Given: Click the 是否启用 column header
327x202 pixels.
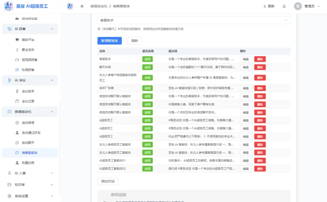Looking at the screenshot, I should point(148,51).
